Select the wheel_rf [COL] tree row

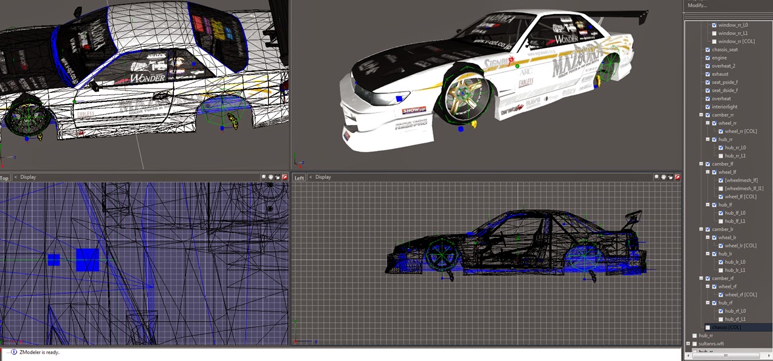click(x=740, y=295)
